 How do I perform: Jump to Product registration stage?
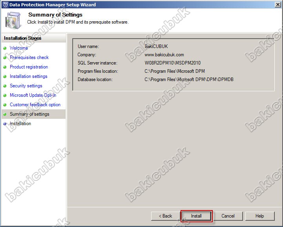coord(29,67)
